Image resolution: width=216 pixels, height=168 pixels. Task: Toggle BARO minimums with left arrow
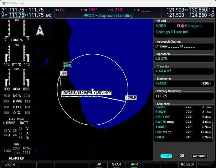pos(156,84)
